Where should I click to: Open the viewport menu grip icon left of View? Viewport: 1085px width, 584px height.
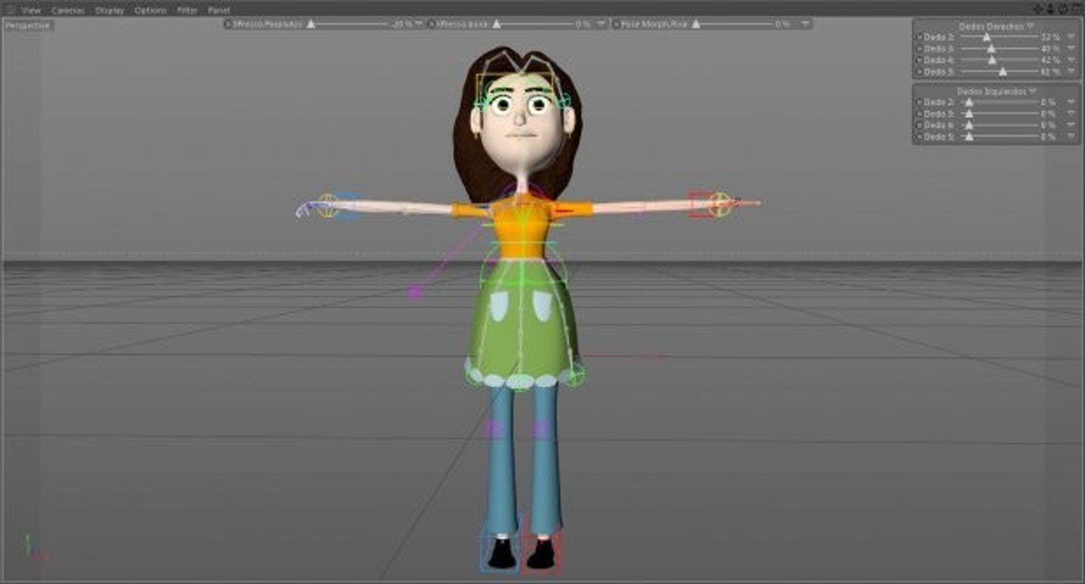(x=10, y=10)
